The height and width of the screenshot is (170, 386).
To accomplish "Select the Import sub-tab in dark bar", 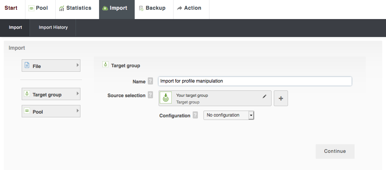I will click(x=15, y=28).
